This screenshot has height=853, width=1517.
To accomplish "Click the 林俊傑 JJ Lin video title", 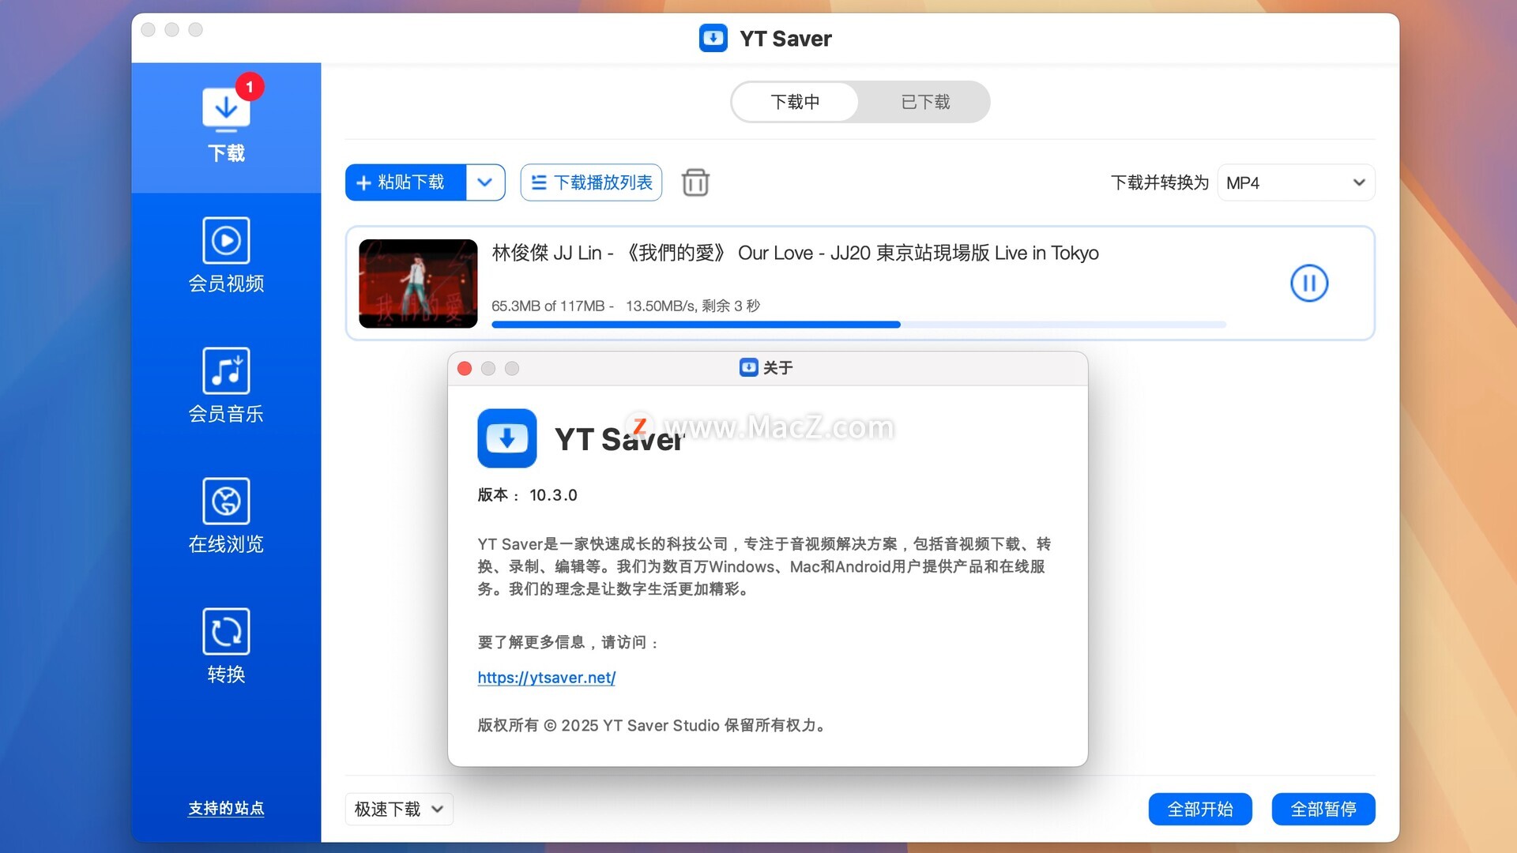I will [795, 253].
